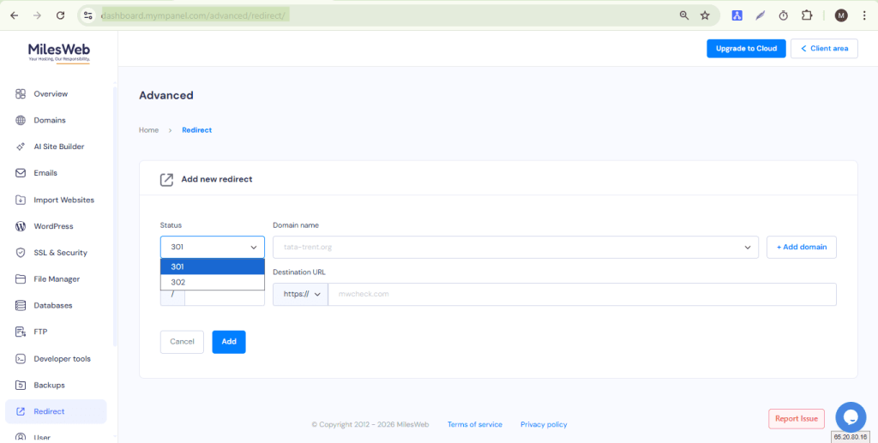
Task: Click the Domains globe icon
Action: pos(21,120)
